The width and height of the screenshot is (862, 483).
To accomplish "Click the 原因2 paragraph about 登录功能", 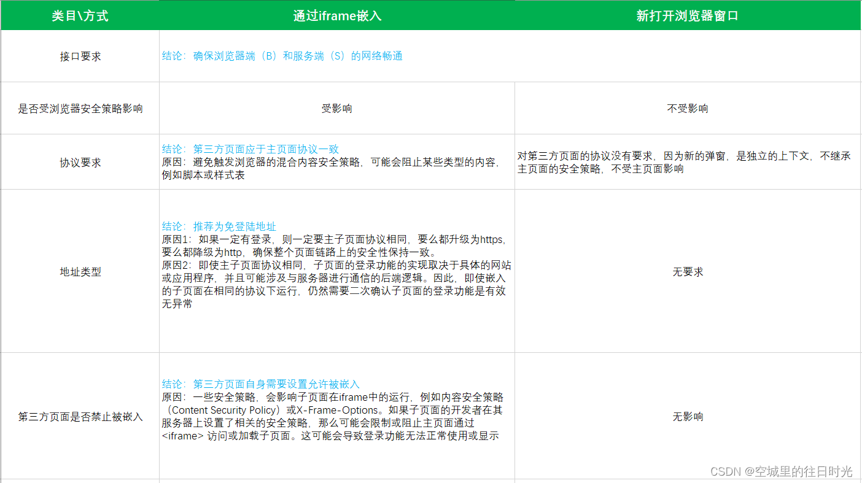I will 336,284.
